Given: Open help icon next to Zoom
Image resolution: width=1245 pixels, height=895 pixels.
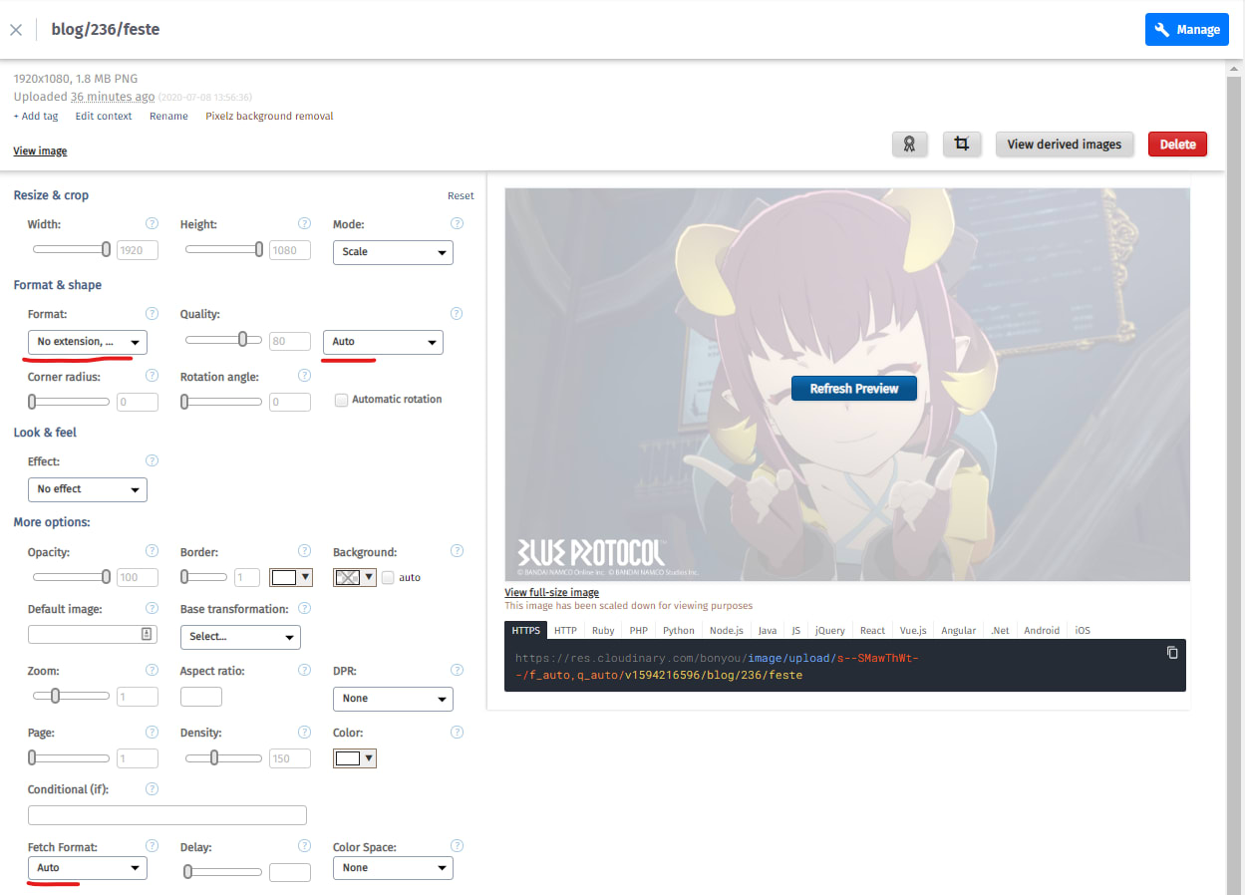Looking at the screenshot, I should coord(152,671).
